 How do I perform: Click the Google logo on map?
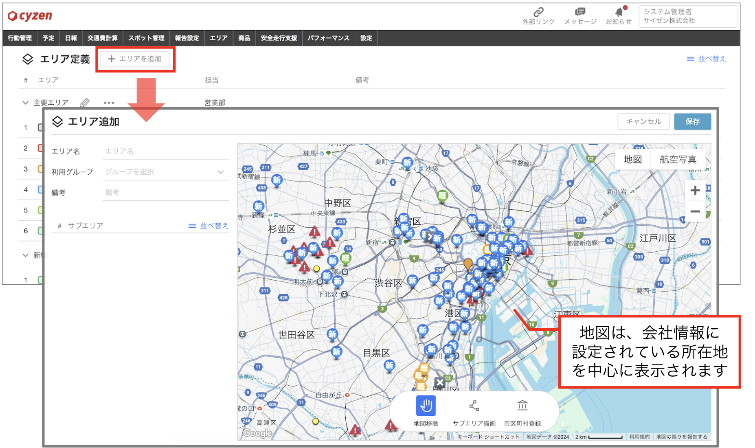pyautogui.click(x=257, y=433)
